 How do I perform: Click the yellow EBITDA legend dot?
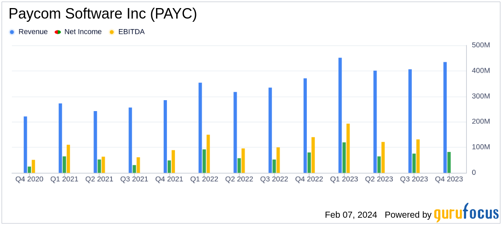(112, 32)
